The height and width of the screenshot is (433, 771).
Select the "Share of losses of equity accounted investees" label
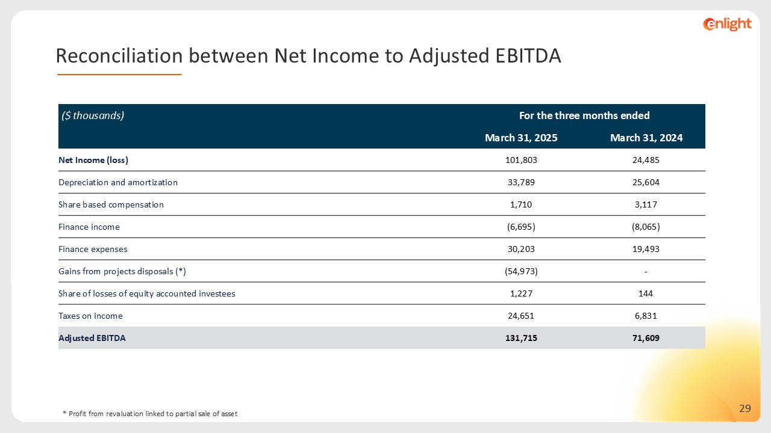pyautogui.click(x=146, y=293)
